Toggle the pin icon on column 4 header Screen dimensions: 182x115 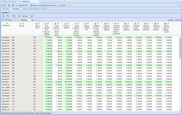click(x=48, y=24)
